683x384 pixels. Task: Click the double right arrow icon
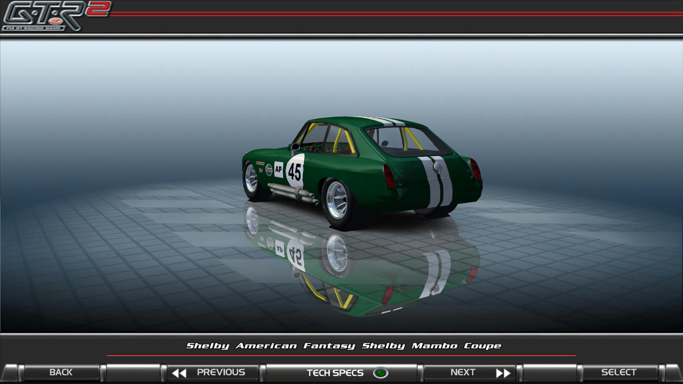pos(503,373)
